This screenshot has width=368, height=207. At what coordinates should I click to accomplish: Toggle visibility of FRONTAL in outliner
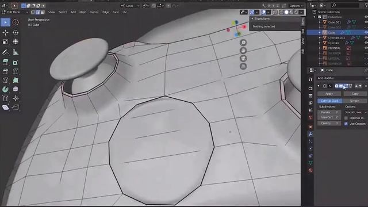[x=366, y=48]
